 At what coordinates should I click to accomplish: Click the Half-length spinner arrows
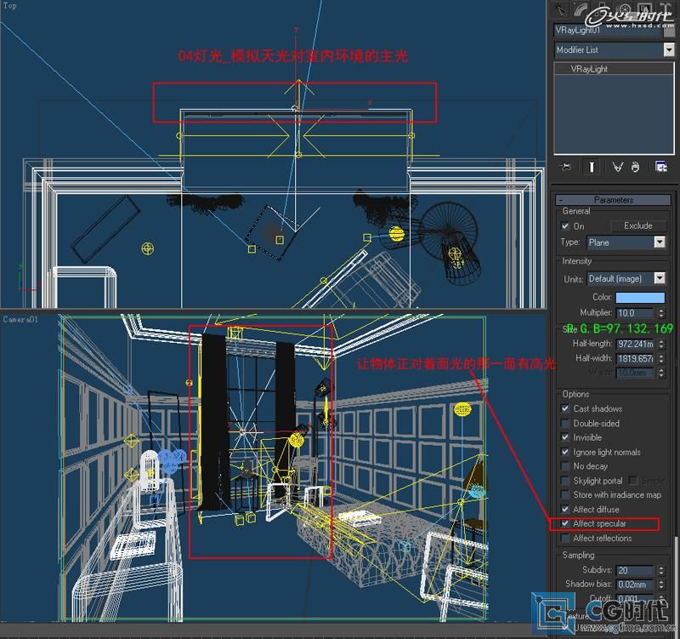(661, 344)
